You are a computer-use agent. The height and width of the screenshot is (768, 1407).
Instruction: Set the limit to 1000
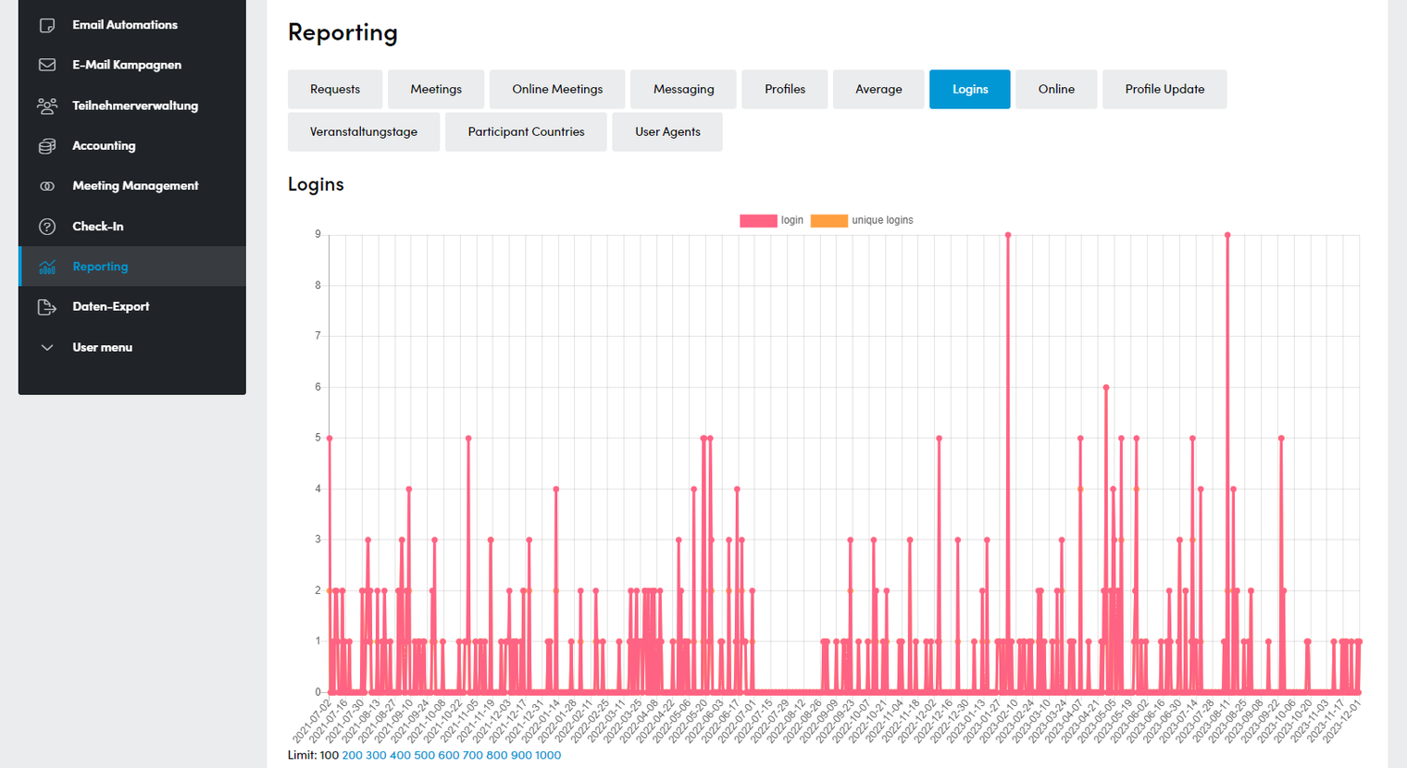548,755
